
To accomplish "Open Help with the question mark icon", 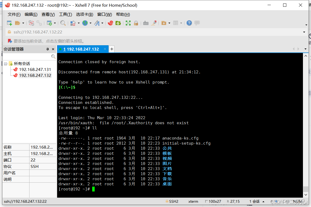I will (x=189, y=23).
